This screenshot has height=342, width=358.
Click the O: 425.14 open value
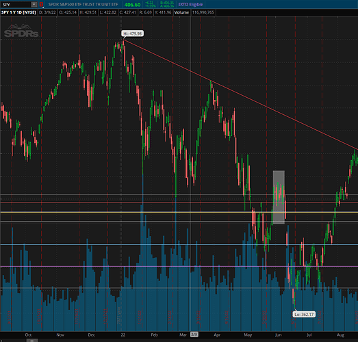[68, 12]
